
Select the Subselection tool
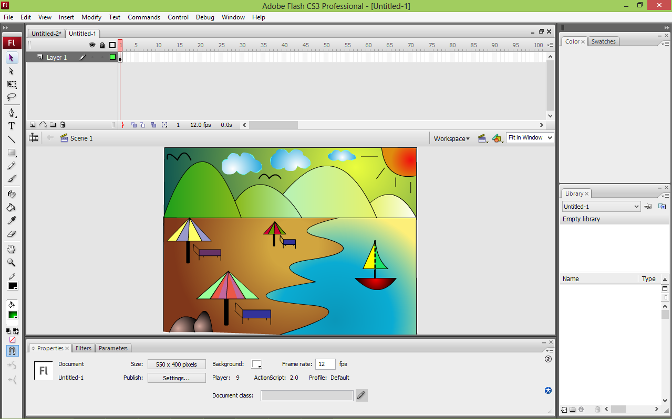coord(12,71)
